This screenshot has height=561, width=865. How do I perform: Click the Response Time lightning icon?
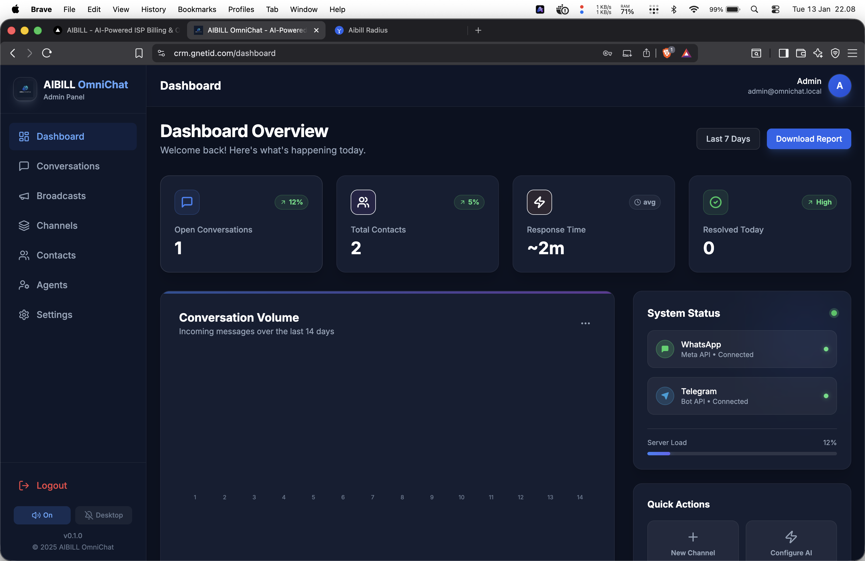coord(539,202)
